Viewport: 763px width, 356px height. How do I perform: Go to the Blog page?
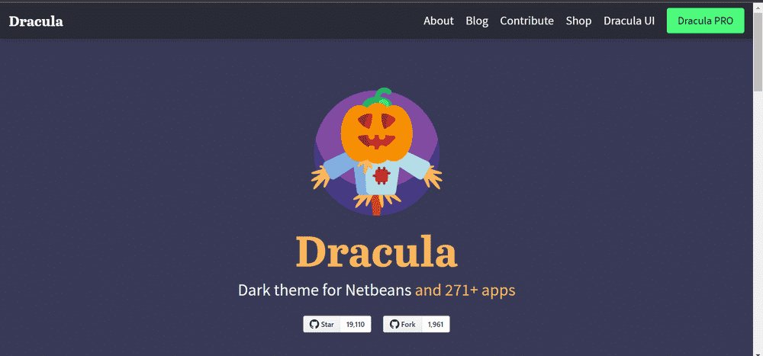[x=477, y=21]
